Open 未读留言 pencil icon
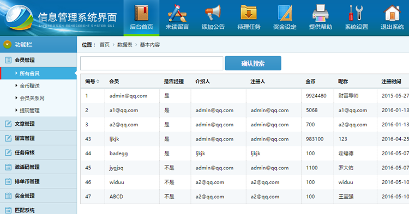The width and height of the screenshot is (409, 214). point(177,13)
